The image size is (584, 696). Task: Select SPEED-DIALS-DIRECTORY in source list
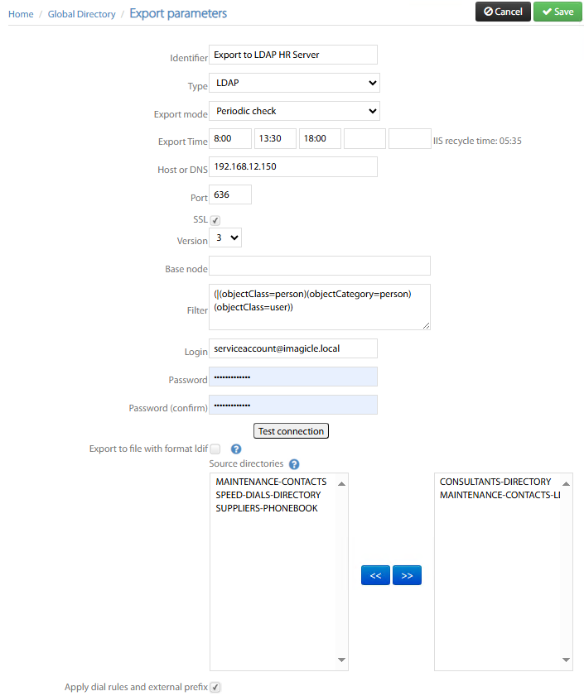click(x=268, y=495)
